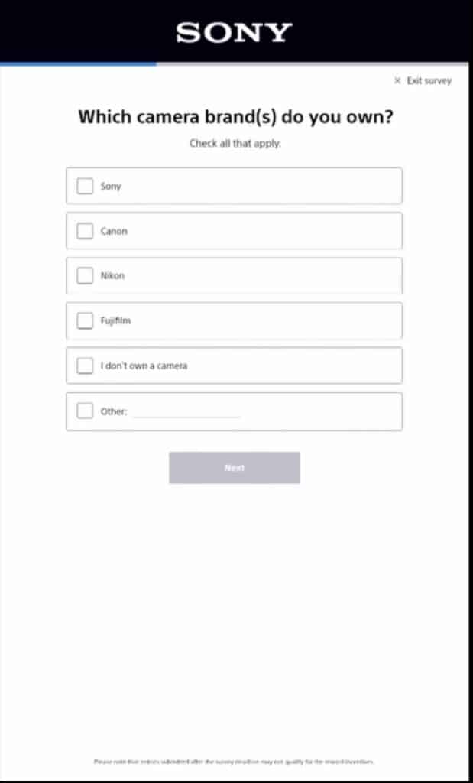Select the Sony option row
The image size is (473, 783).
[235, 186]
